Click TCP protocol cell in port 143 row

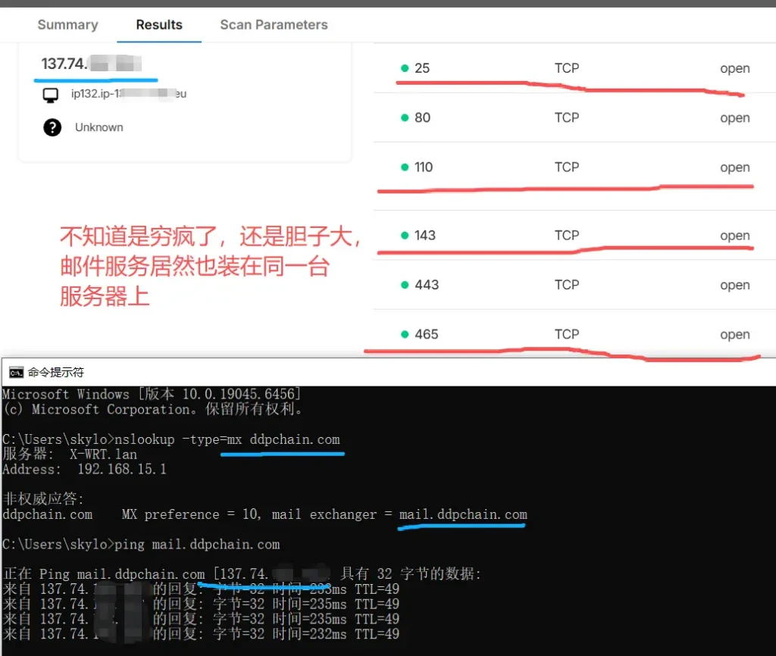tap(567, 236)
